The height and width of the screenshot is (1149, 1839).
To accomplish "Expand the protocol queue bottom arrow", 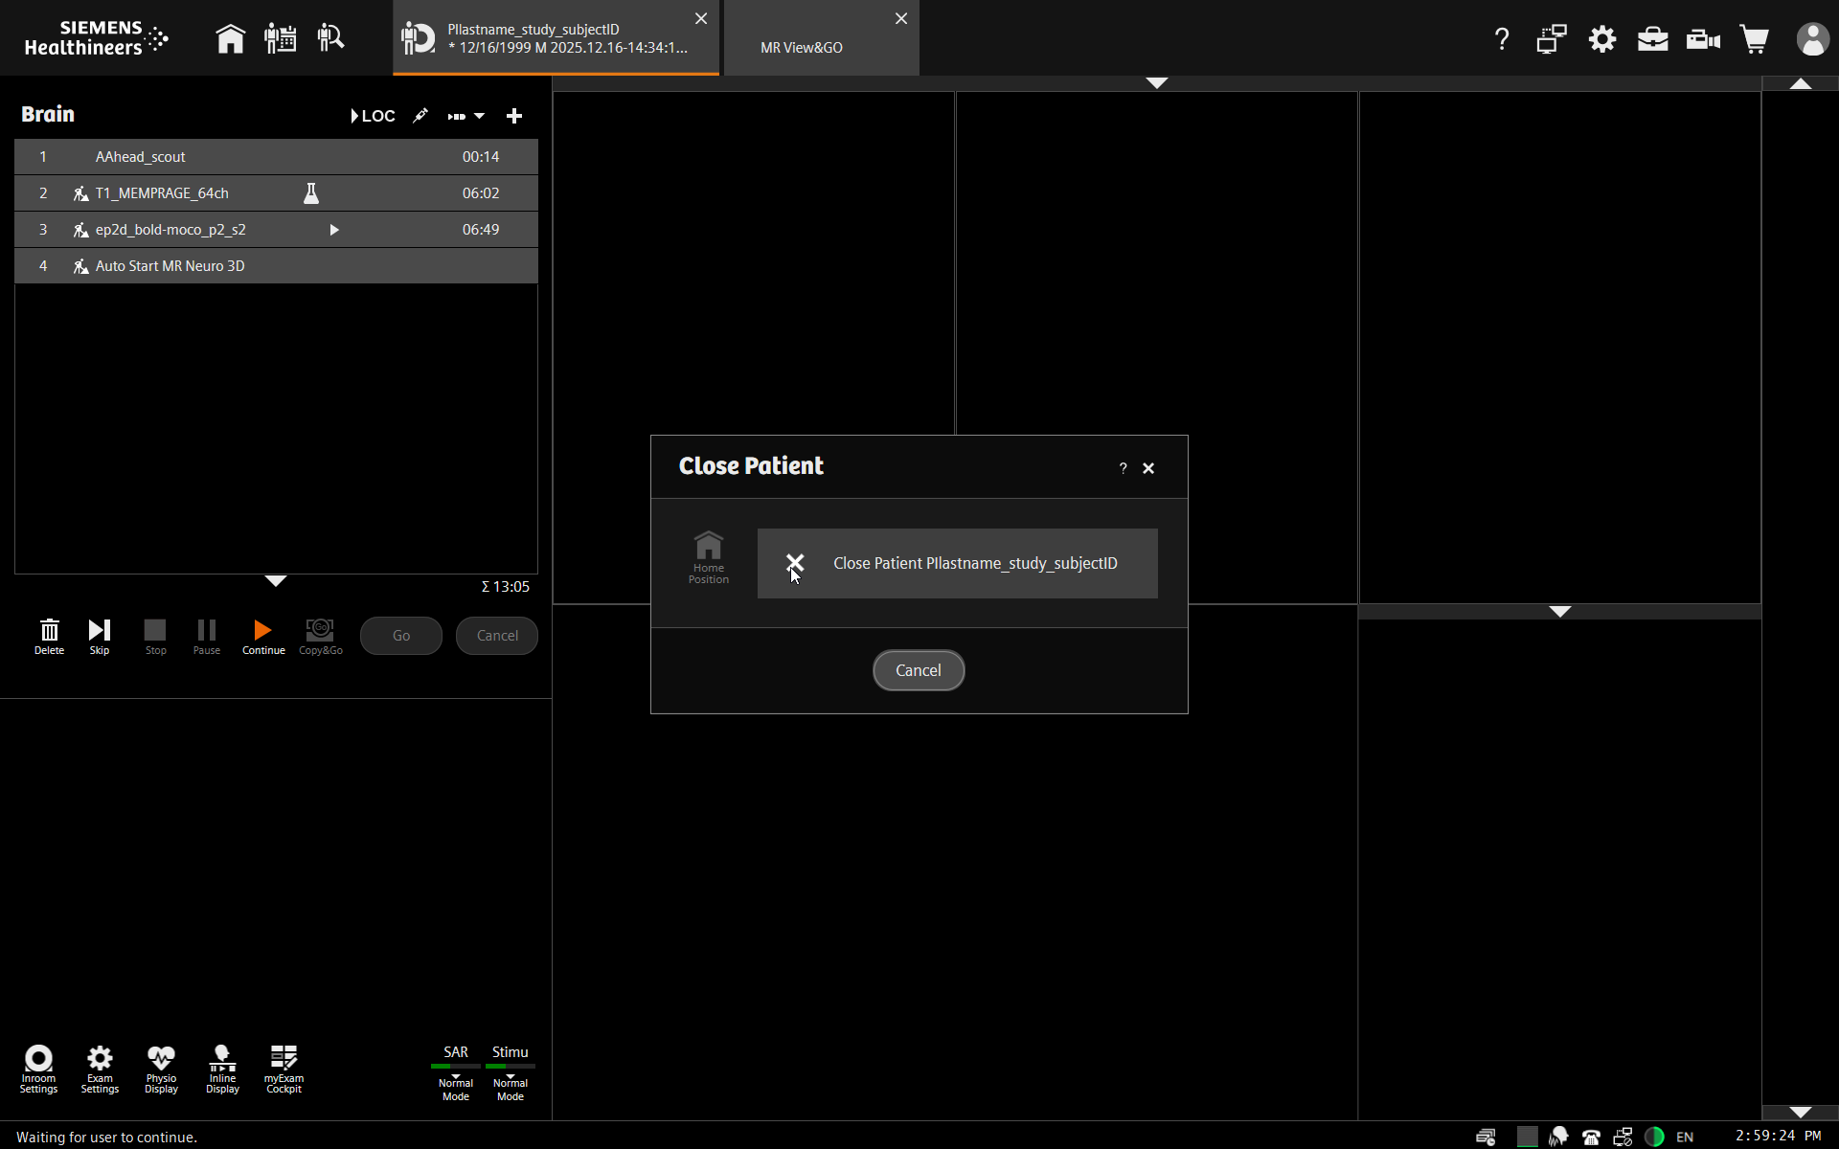I will [x=276, y=581].
